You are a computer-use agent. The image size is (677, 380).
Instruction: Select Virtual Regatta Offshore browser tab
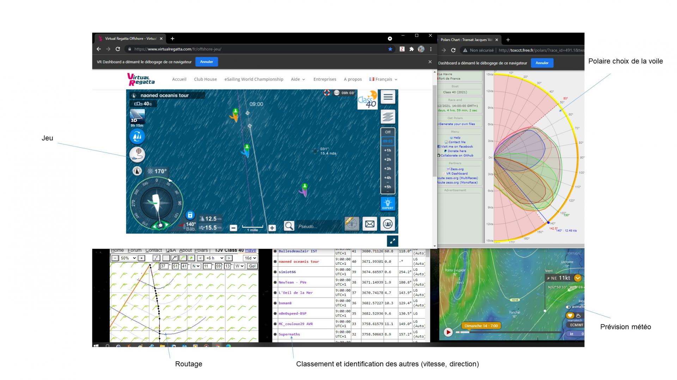130,38
